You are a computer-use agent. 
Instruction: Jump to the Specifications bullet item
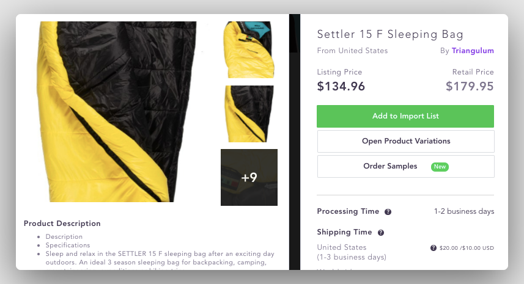[68, 245]
